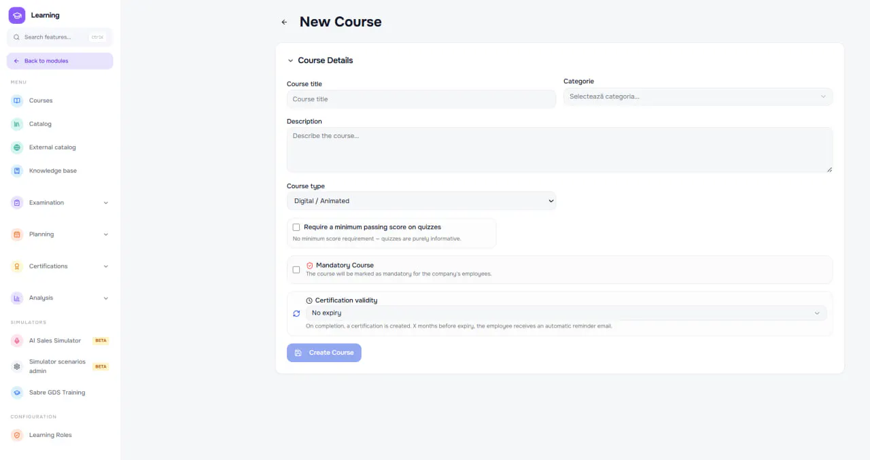
Task: Click the Courses book icon
Action: [x=17, y=101]
